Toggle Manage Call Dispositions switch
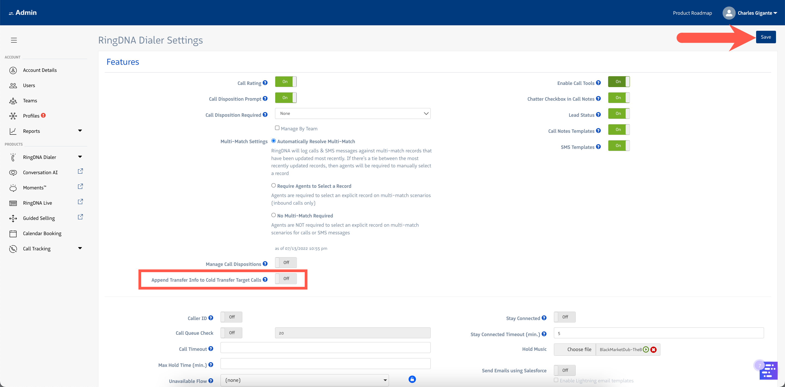785x387 pixels. click(x=286, y=263)
